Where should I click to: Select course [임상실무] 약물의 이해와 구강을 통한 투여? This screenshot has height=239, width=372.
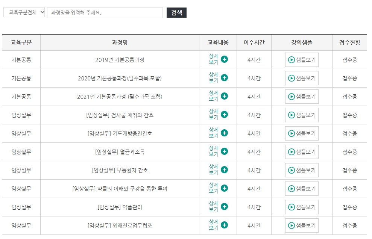[x=120, y=189]
